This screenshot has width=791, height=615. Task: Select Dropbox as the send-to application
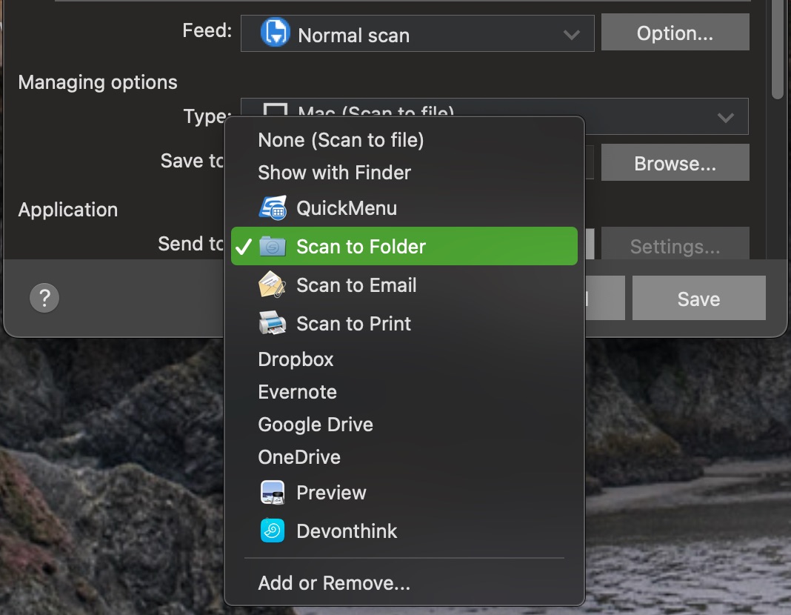tap(404, 359)
